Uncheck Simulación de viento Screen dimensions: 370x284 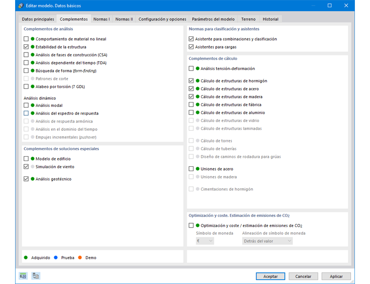[x=26, y=167]
